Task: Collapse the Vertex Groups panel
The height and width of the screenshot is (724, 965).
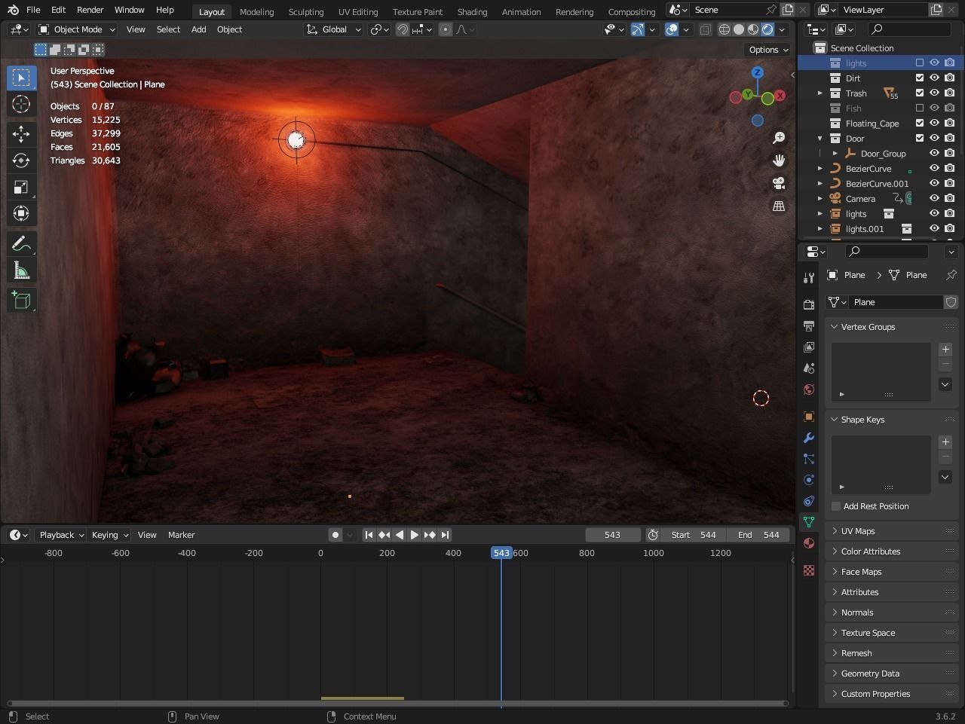Action: (868, 327)
